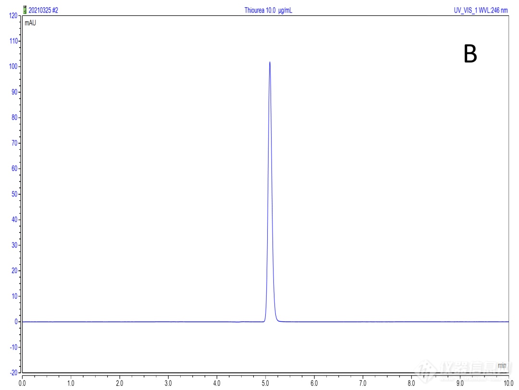The height and width of the screenshot is (390, 519).
Task: Click the large B annotation label
Action: tap(470, 54)
